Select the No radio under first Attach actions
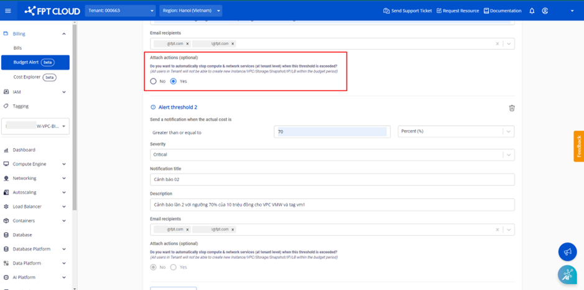 (x=154, y=82)
